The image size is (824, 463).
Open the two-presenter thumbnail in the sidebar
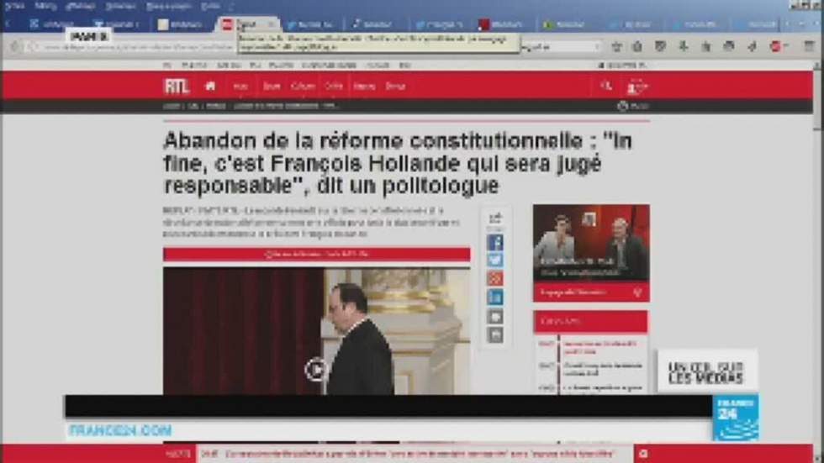[590, 241]
